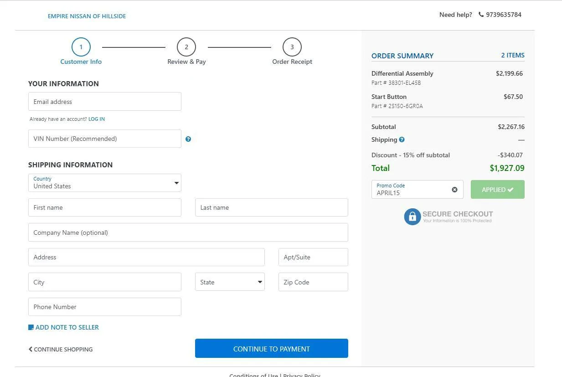Viewport: 562px width, 377px height.
Task: Click the Discount - 15% off subtotal label
Action: (x=411, y=155)
